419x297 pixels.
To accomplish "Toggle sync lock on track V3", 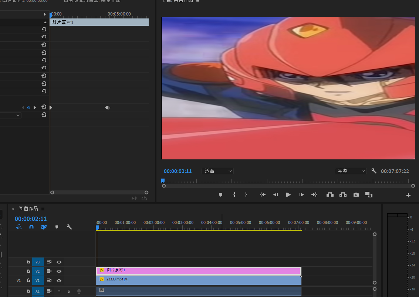I will pos(49,262).
